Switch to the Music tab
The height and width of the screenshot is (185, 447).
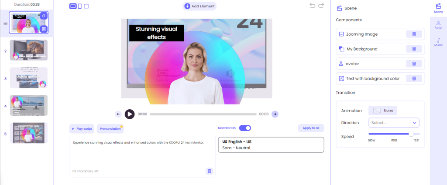[x=438, y=42]
